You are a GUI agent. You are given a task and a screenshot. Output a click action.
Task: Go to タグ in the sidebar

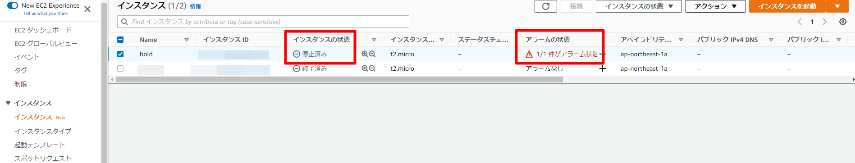pyautogui.click(x=21, y=71)
